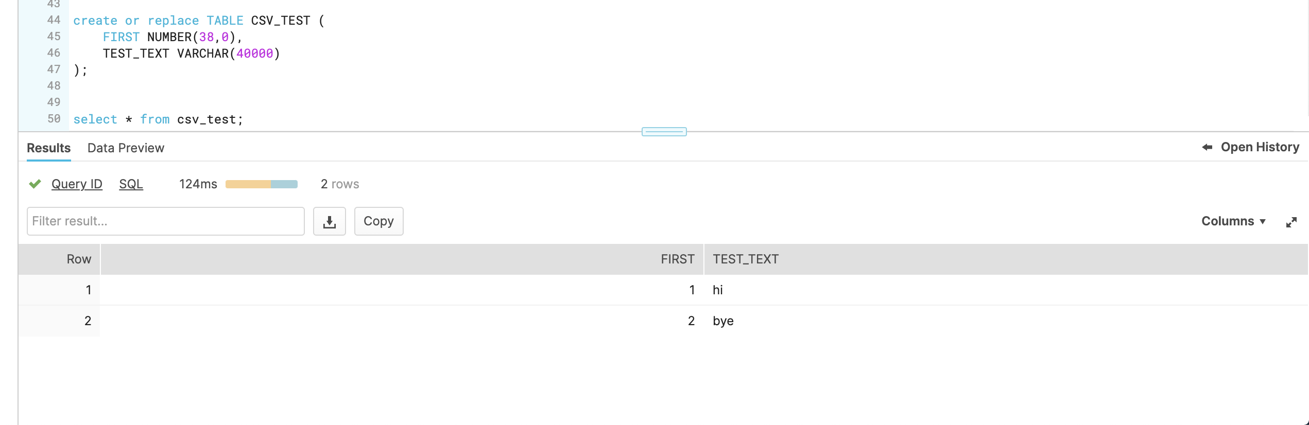
Task: Select the cell containing "hi"
Action: tap(717, 290)
